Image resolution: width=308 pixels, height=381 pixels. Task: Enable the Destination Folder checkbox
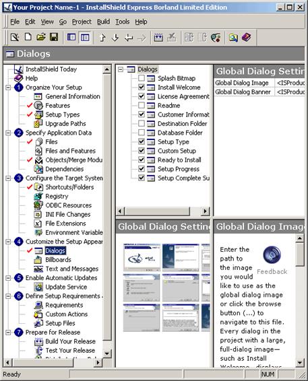tap(142, 123)
